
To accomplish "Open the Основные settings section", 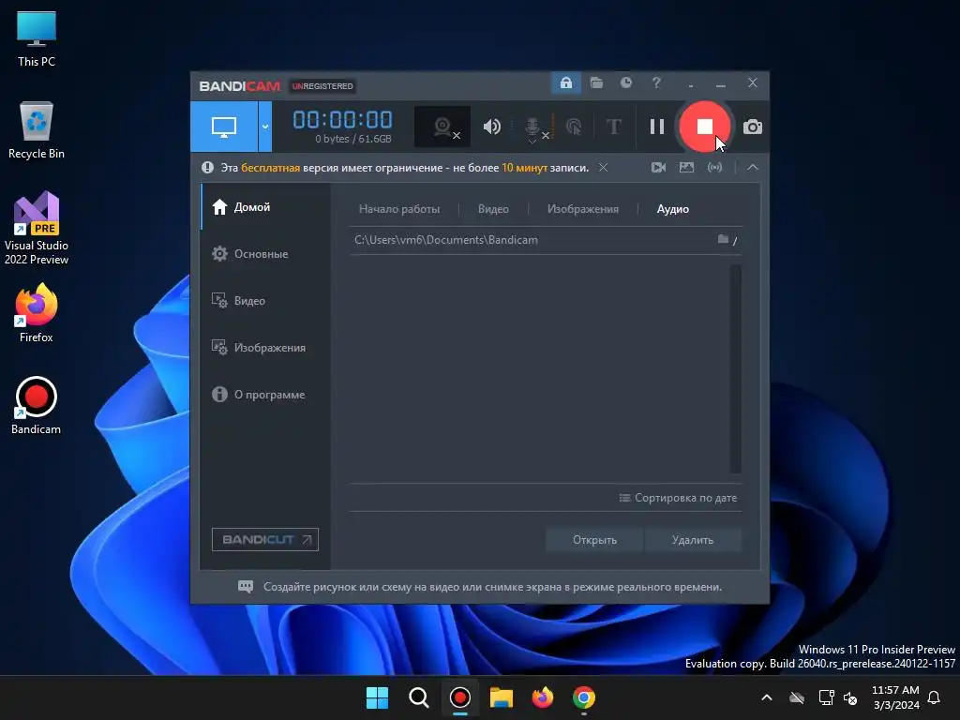I will (x=265, y=253).
